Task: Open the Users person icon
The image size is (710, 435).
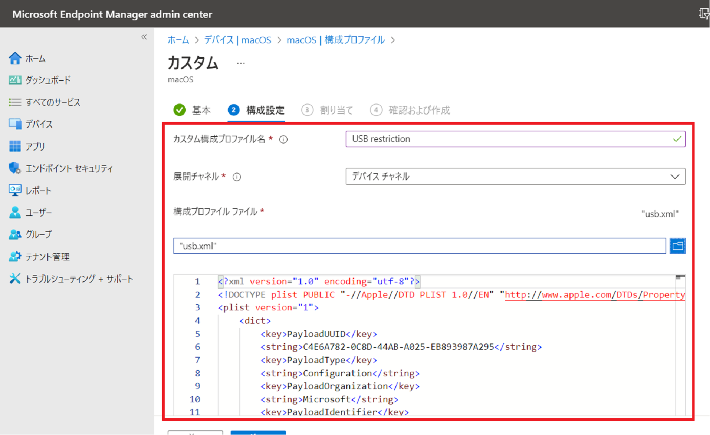Action: coord(15,213)
